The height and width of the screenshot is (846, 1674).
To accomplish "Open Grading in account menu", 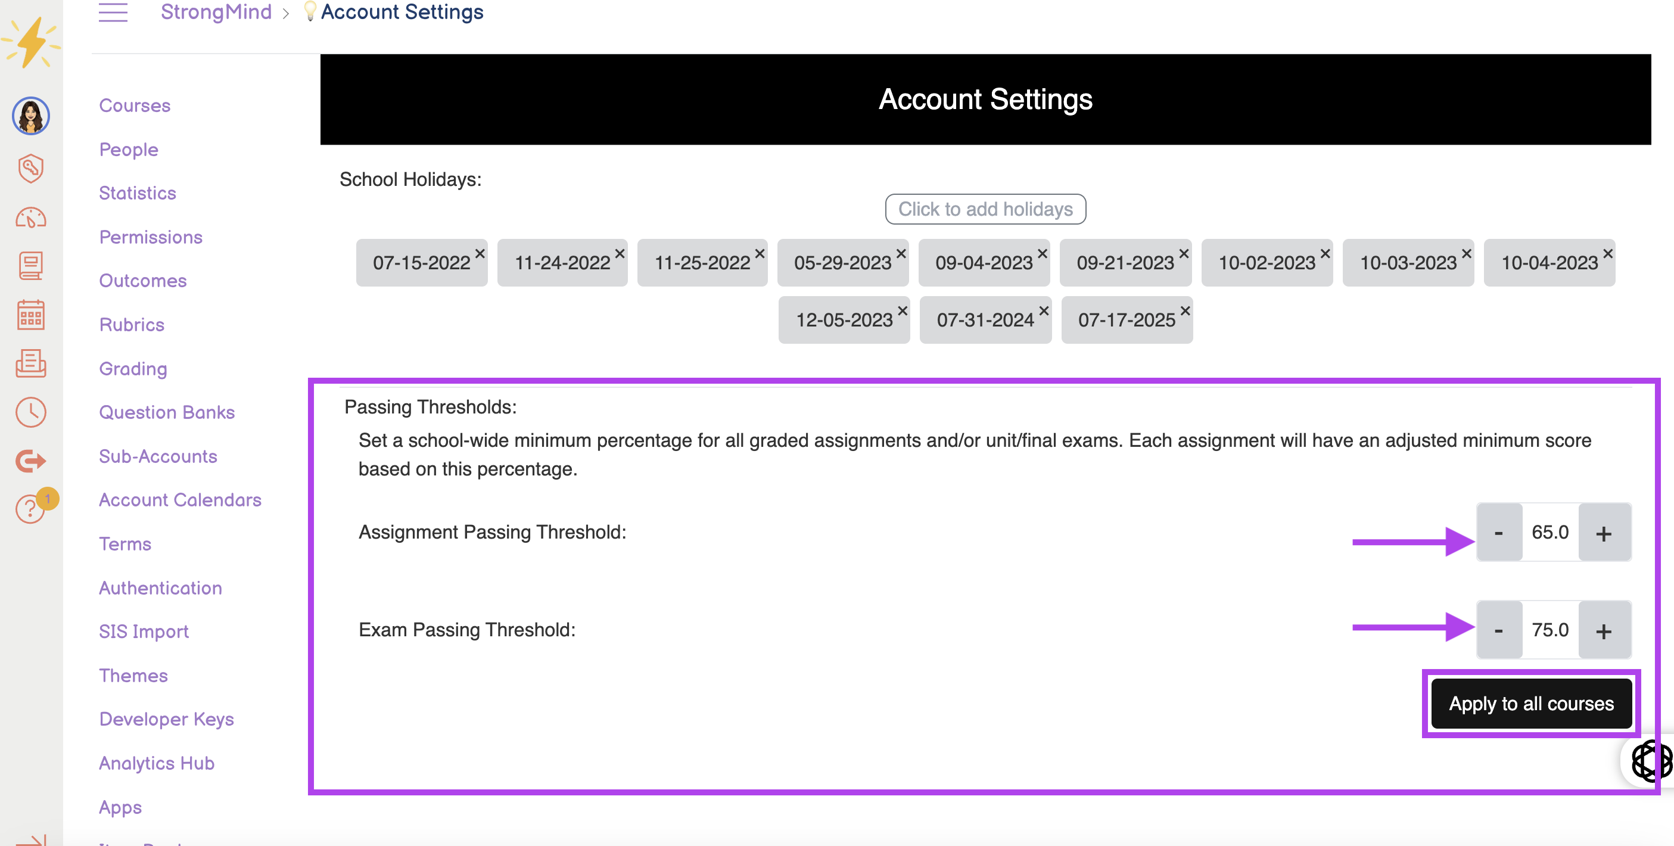I will tap(133, 368).
